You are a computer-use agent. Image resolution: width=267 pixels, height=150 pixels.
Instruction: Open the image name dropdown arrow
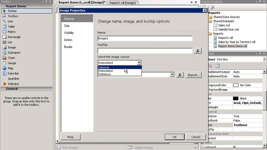[x=172, y=75]
